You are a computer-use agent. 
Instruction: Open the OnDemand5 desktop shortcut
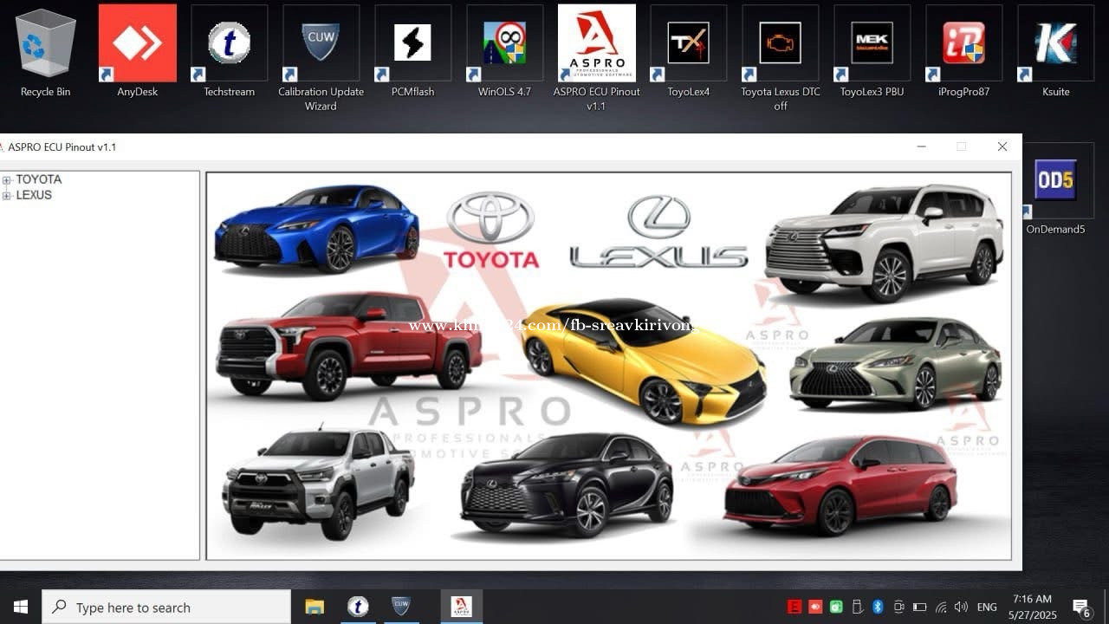tap(1055, 181)
